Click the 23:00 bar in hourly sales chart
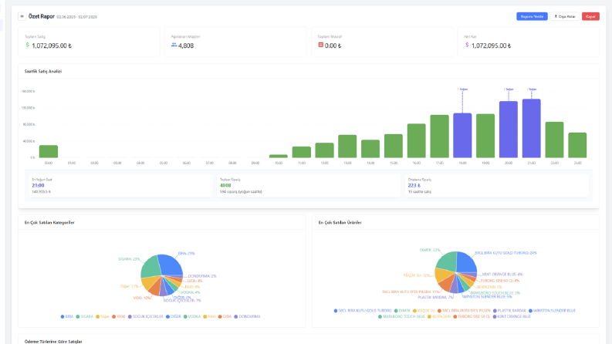 577,145
